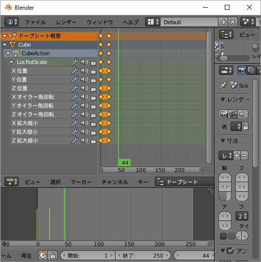Click the render audio speaker button
The width and height of the screenshot is (261, 262).
click(x=243, y=114)
